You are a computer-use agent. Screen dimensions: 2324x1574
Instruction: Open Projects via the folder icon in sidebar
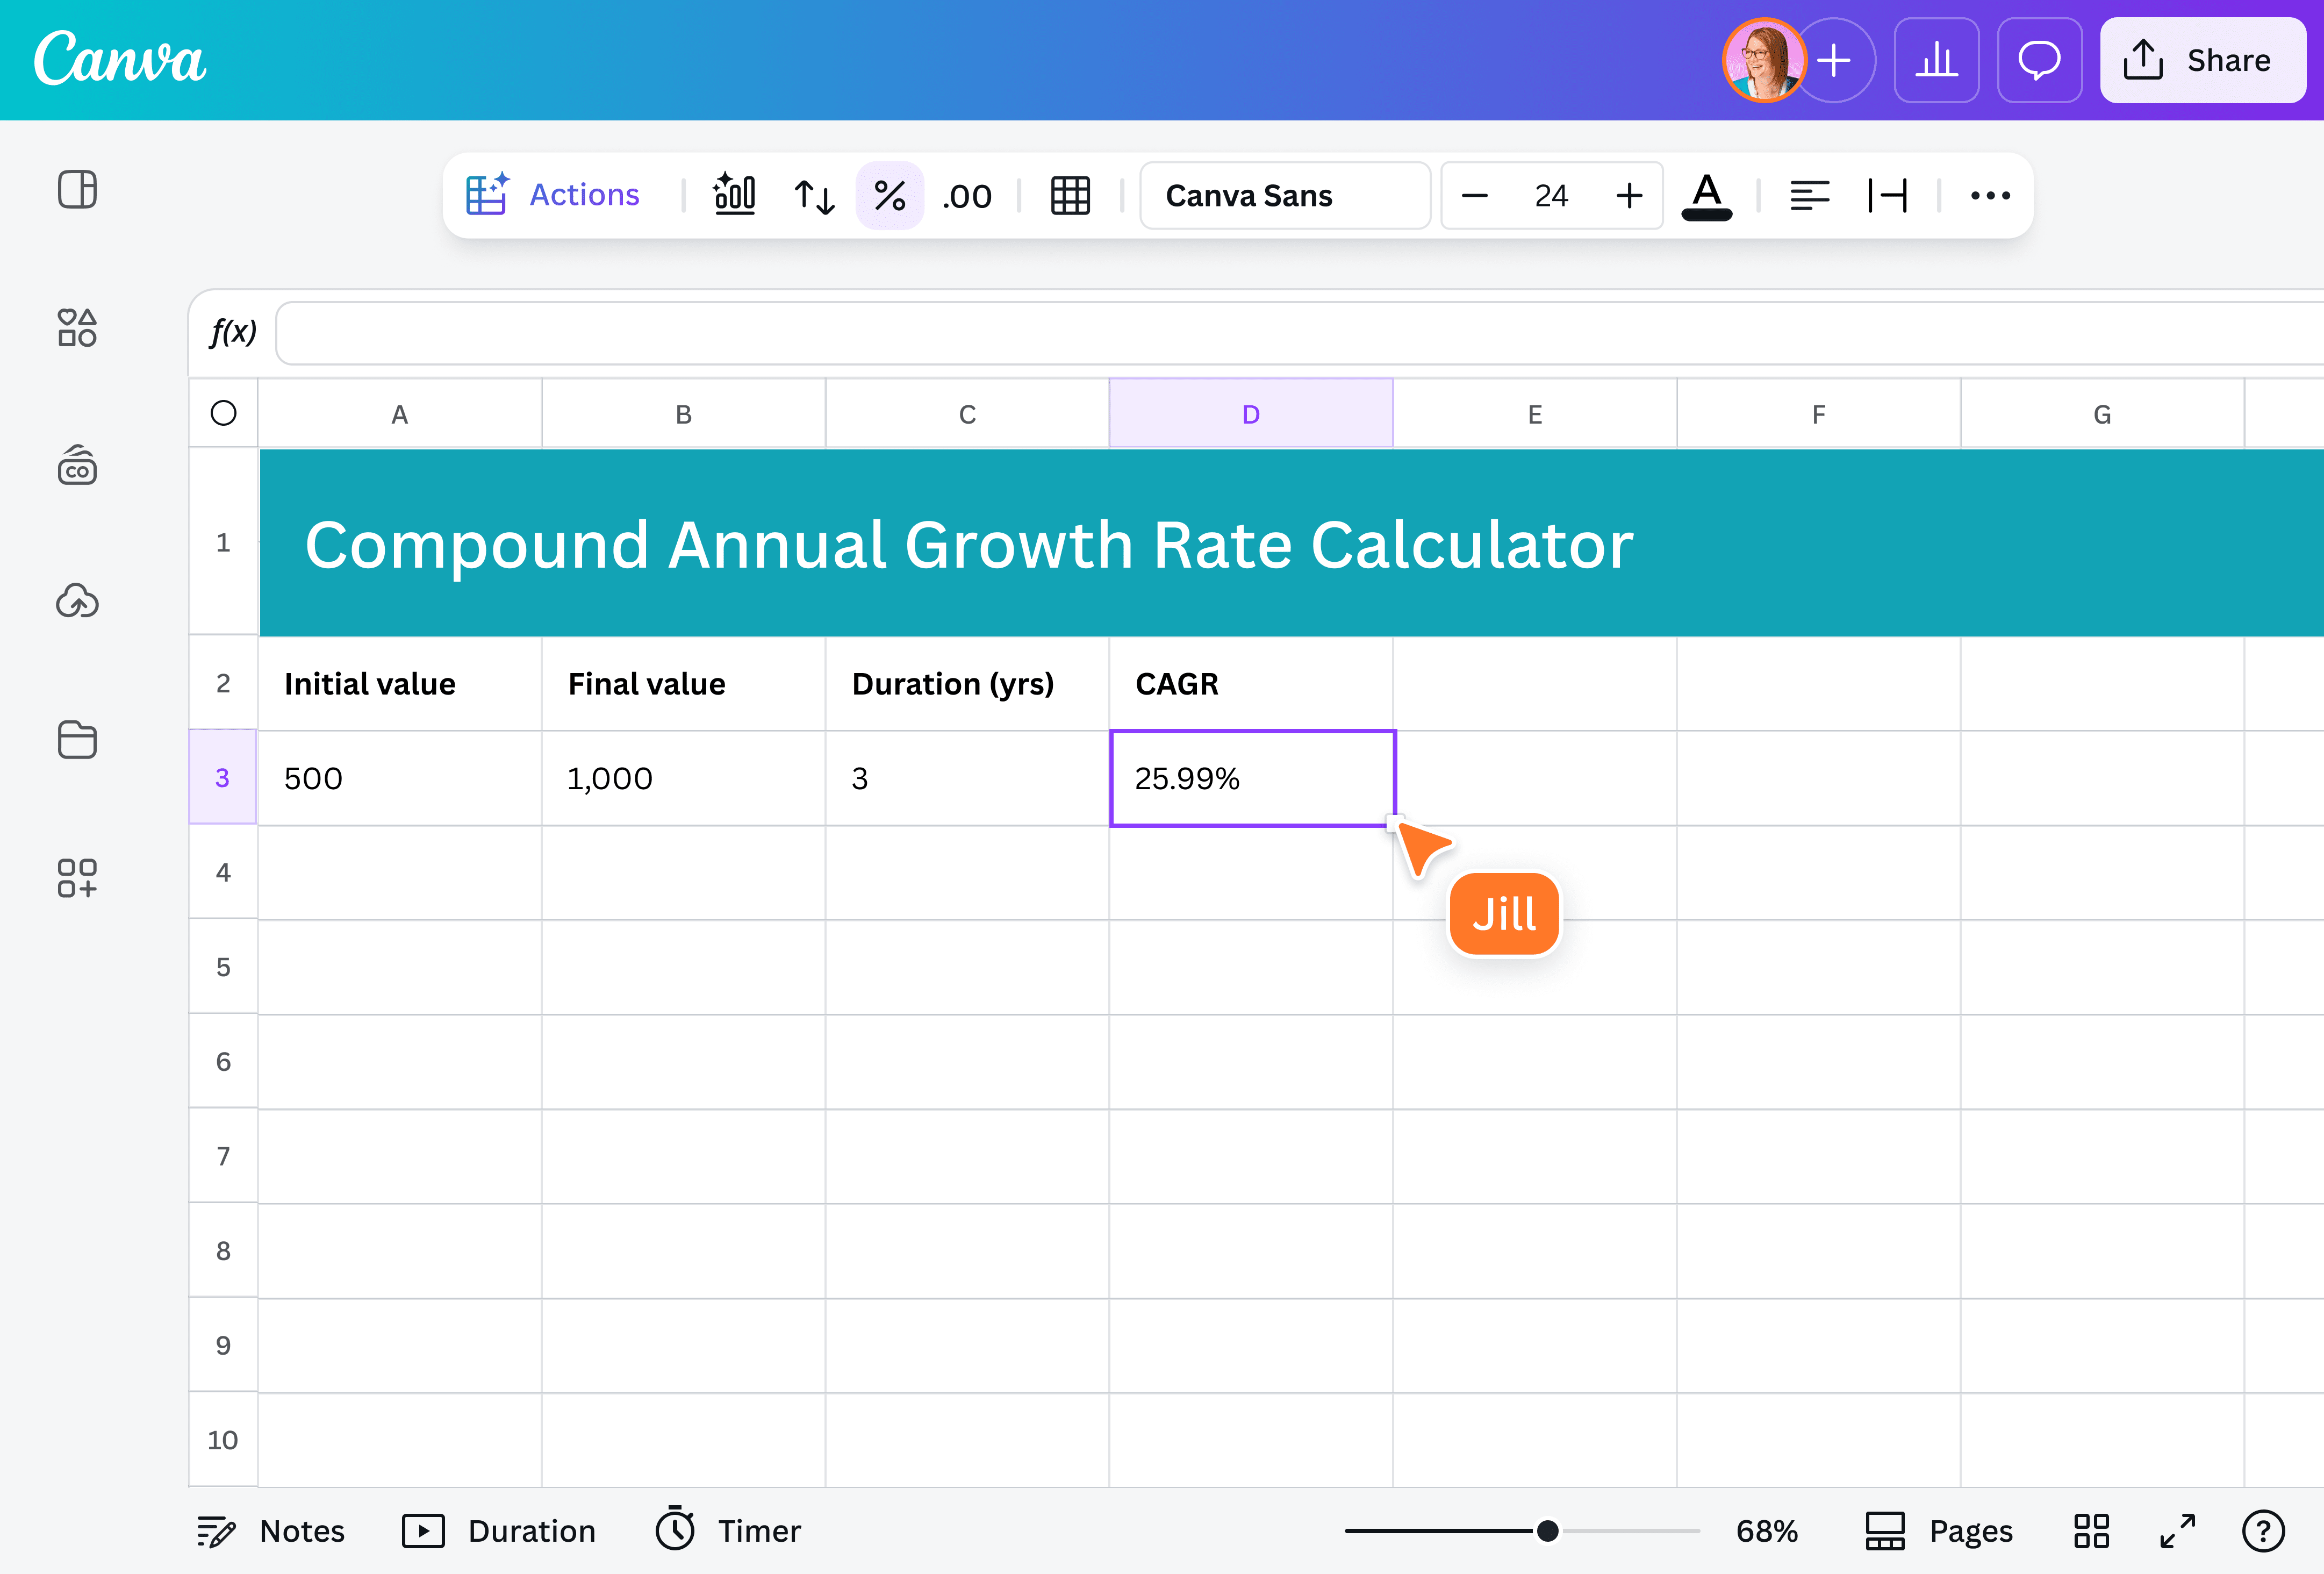(x=77, y=740)
